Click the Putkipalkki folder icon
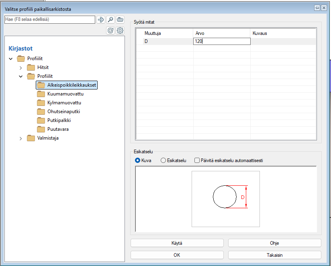 coord(41,120)
